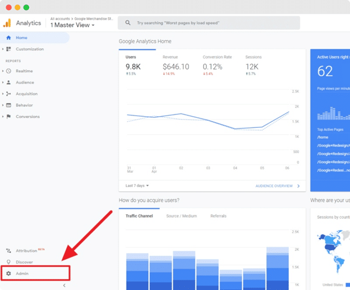Click the Conversions flag icon
The height and width of the screenshot is (290, 350).
(x=8, y=117)
